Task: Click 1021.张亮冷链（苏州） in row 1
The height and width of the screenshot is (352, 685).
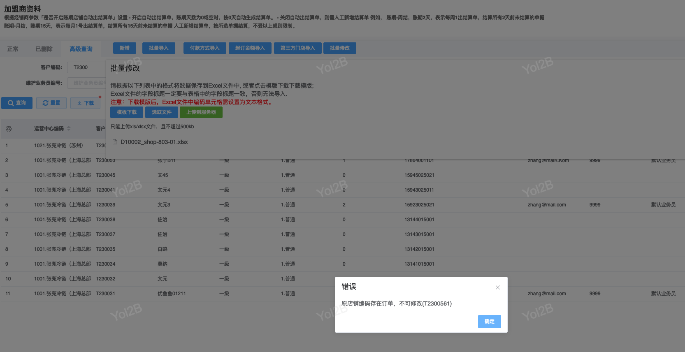Action: (58, 146)
